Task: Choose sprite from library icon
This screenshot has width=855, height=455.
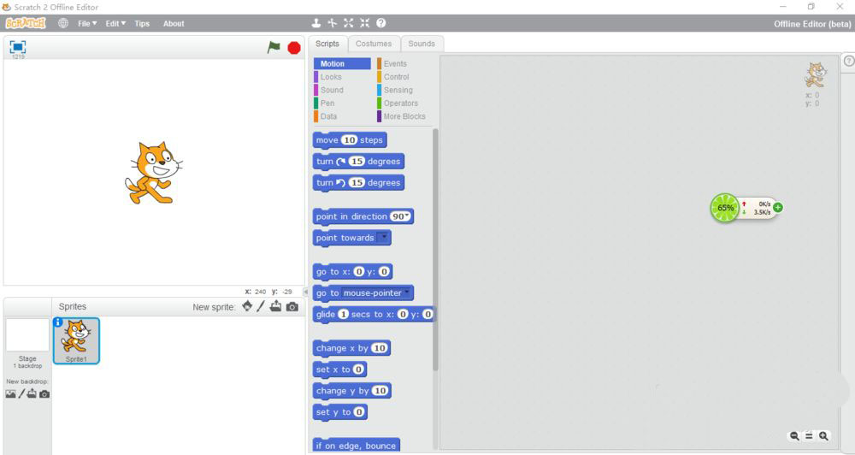Action: 247,306
